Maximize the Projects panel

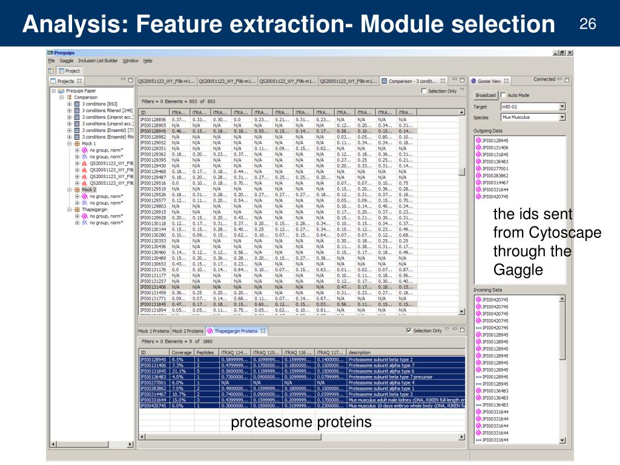tap(131, 80)
